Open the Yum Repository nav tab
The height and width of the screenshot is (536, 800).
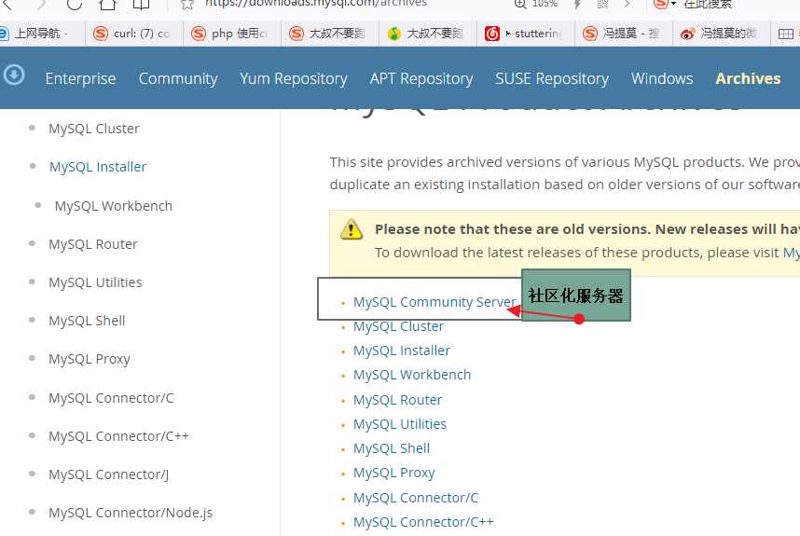tap(294, 78)
